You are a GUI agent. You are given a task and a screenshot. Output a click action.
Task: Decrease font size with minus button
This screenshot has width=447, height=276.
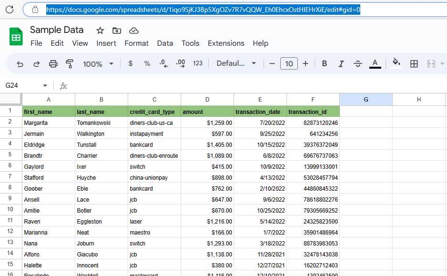(272, 63)
